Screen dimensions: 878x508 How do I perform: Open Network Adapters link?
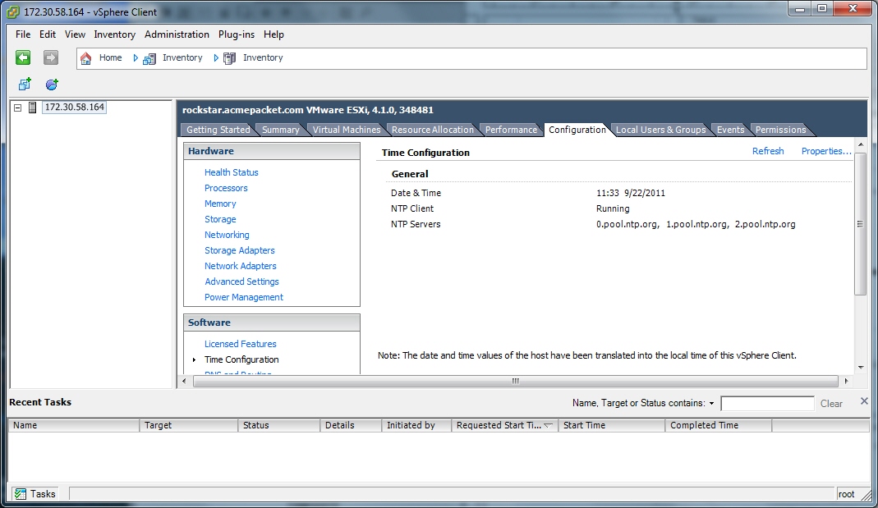(x=240, y=266)
